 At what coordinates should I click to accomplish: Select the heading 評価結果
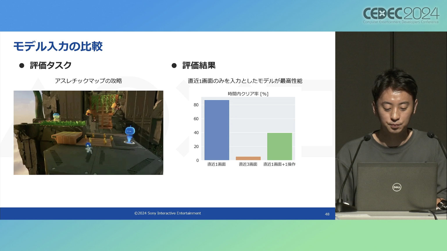[199, 65]
